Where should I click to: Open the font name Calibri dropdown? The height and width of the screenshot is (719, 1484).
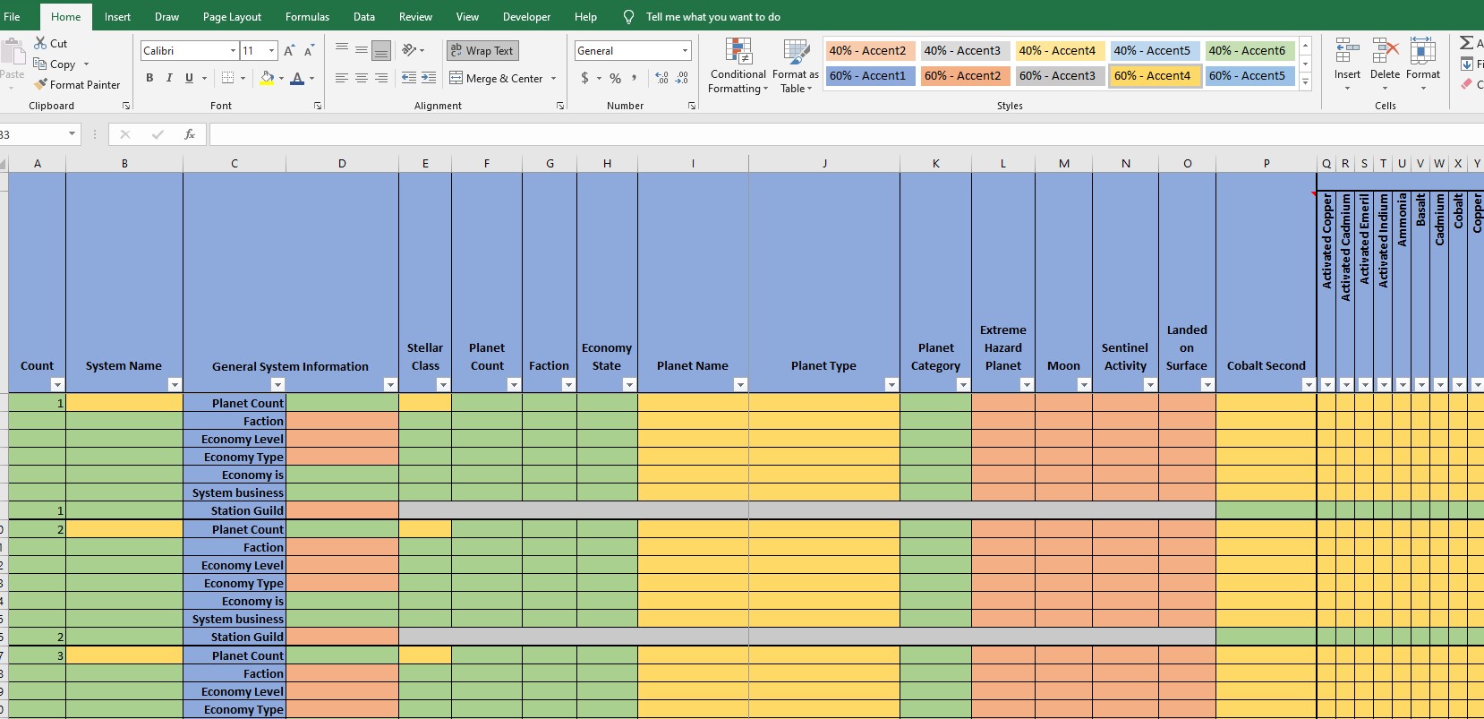233,51
